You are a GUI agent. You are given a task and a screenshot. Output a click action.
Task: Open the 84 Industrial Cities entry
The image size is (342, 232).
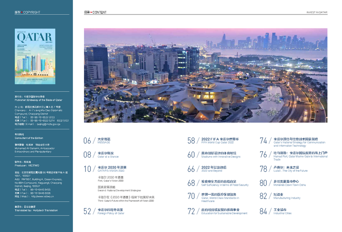coord(276,211)
